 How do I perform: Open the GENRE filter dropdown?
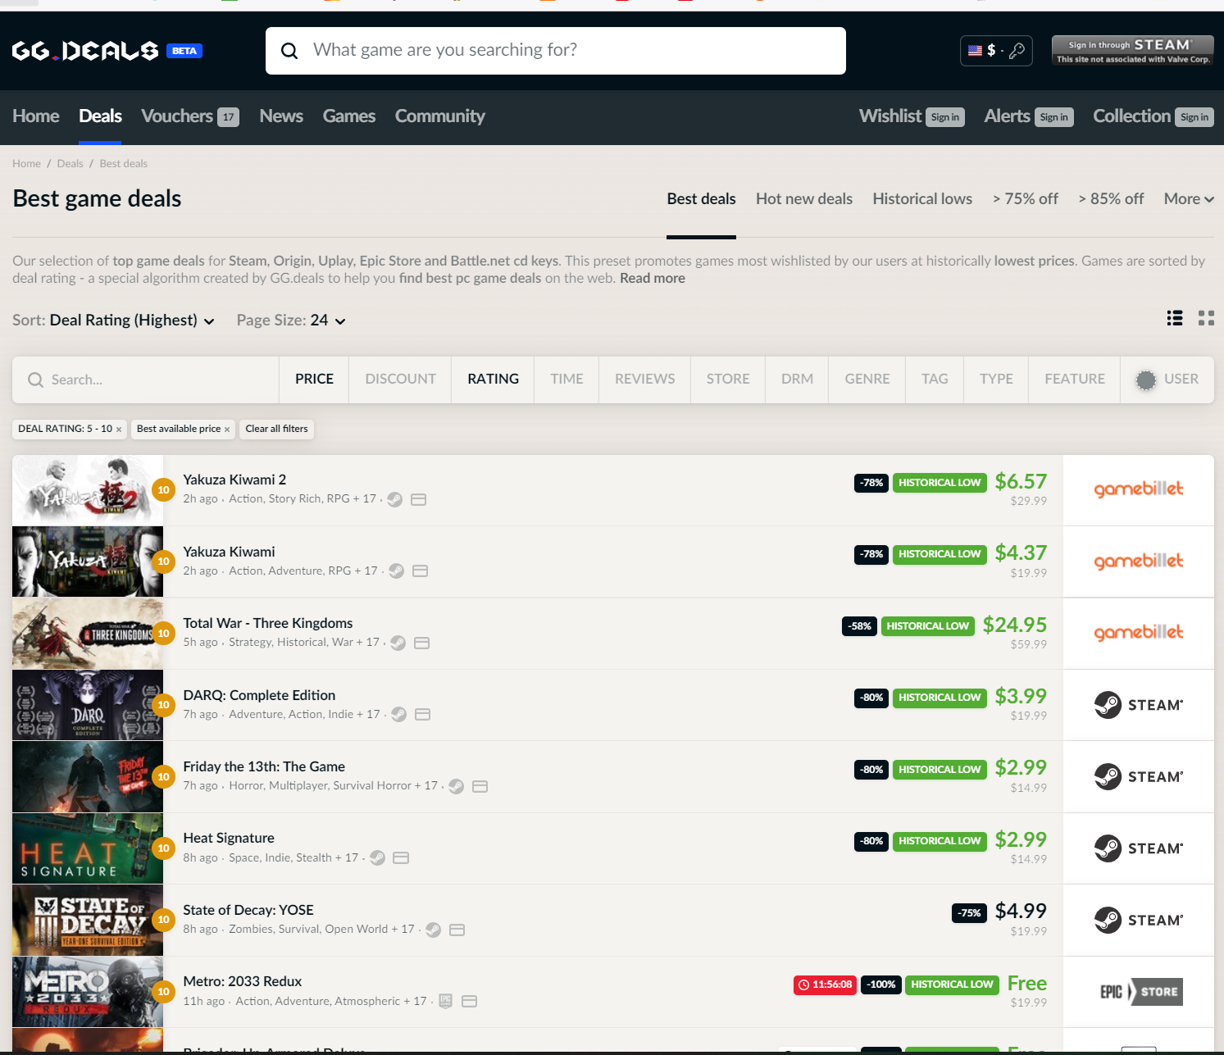[867, 380]
